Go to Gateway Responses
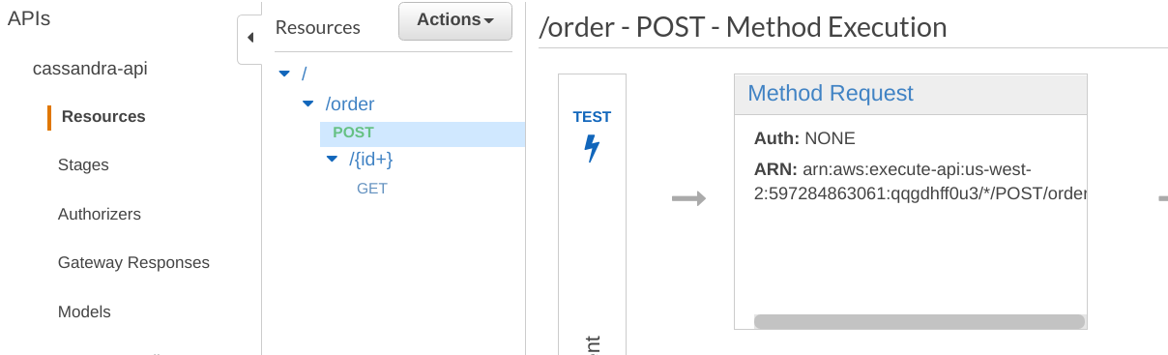The height and width of the screenshot is (355, 1168). pos(133,262)
